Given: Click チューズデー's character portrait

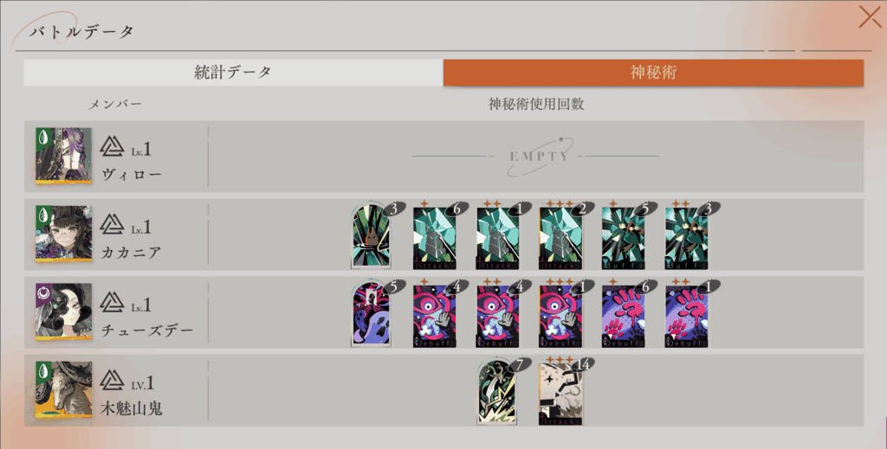Looking at the screenshot, I should [x=64, y=311].
